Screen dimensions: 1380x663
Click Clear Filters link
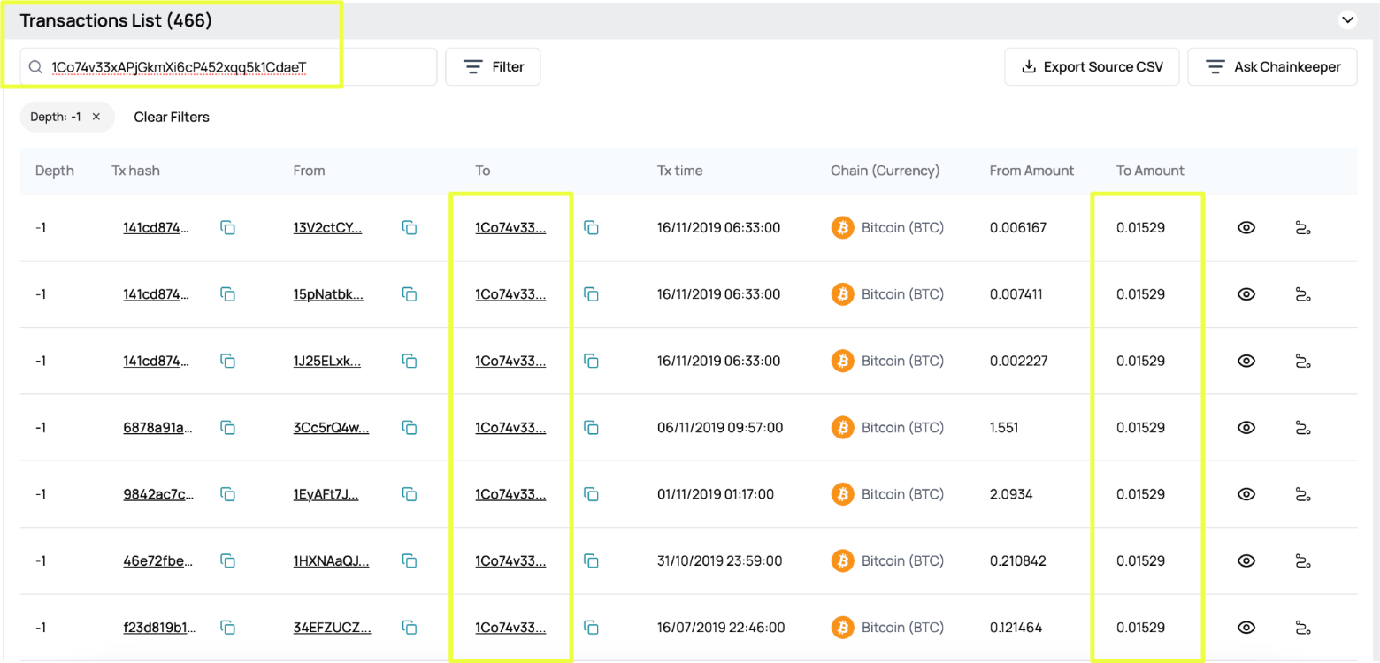[x=172, y=117]
